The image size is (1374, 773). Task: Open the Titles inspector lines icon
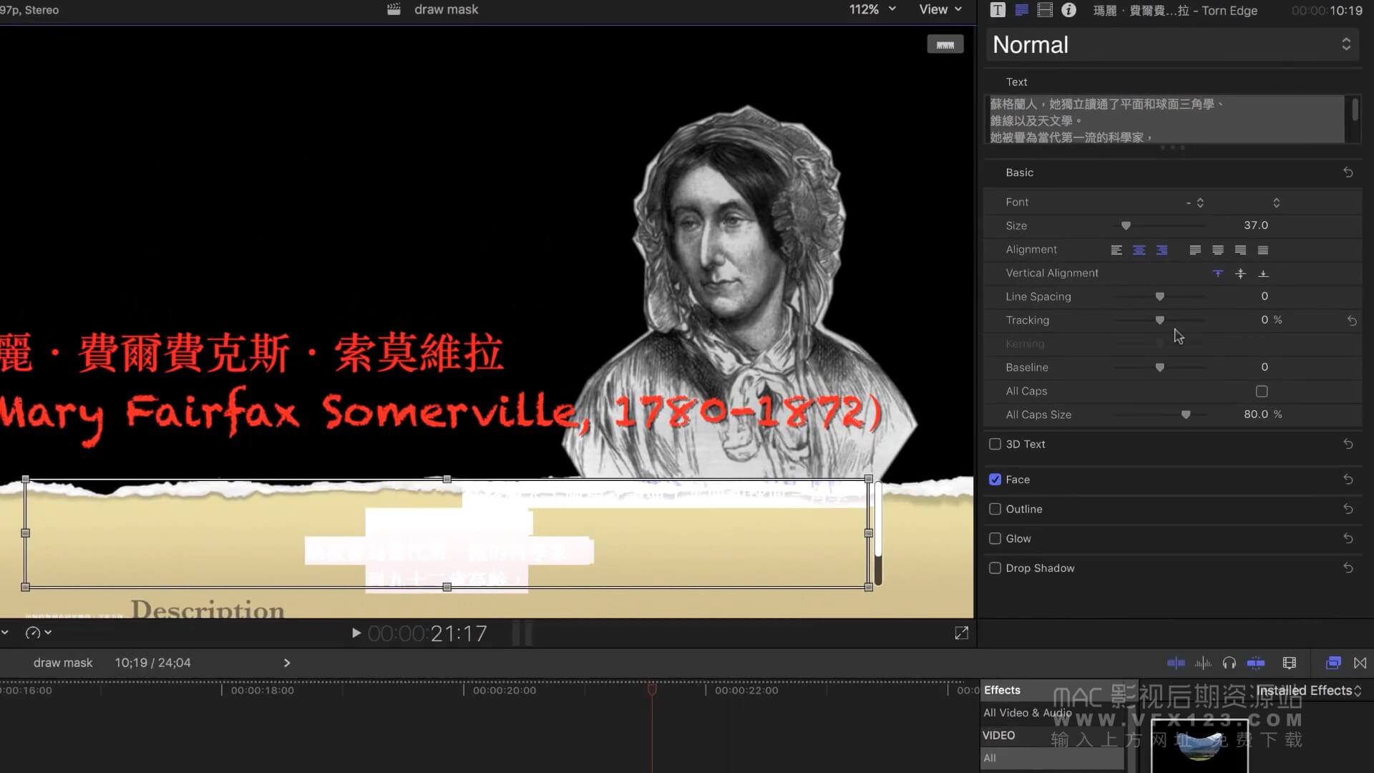1021,10
